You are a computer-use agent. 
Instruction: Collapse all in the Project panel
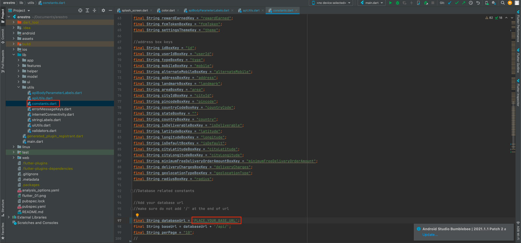pos(94,10)
